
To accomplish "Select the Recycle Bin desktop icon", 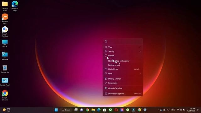I will [x=5, y=69].
